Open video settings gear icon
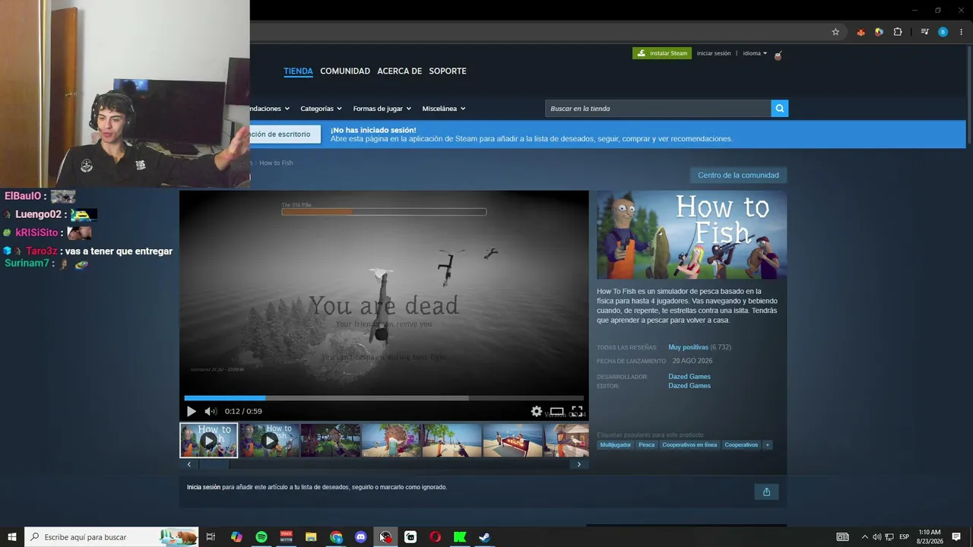The image size is (973, 547). pos(537,411)
